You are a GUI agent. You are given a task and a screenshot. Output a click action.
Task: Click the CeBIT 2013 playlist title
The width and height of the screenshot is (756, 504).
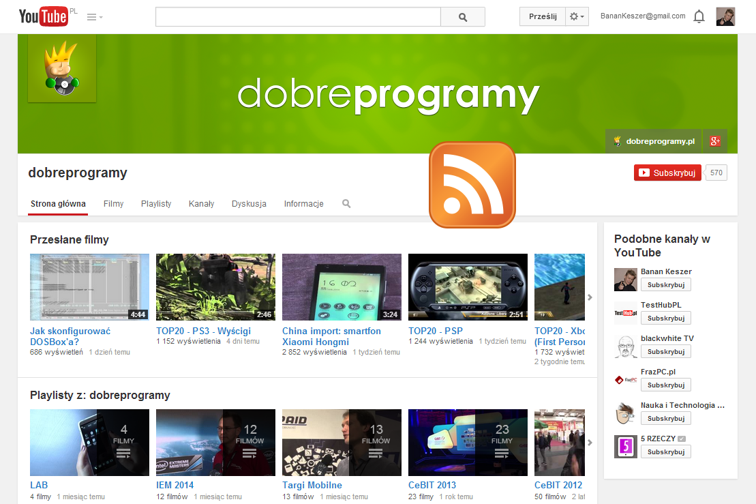[432, 485]
